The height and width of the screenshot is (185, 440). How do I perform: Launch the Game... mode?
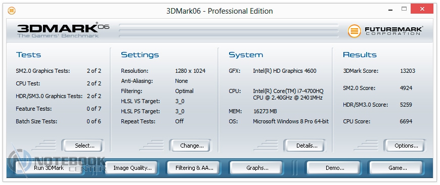coord(396,168)
